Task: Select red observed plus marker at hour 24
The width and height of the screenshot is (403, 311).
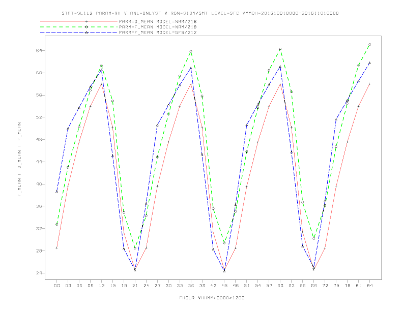Action: click(x=146, y=248)
